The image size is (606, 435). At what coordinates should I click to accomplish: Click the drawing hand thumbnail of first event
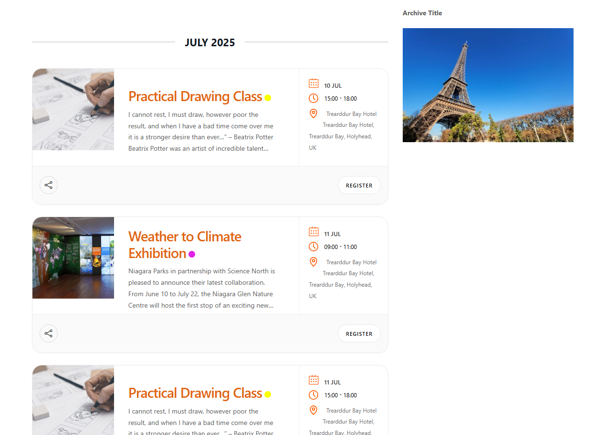(73, 110)
